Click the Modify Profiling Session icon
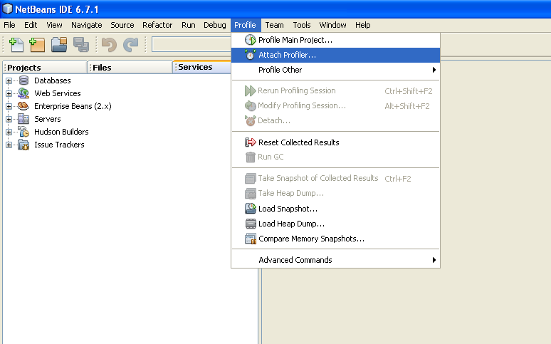 tap(250, 105)
